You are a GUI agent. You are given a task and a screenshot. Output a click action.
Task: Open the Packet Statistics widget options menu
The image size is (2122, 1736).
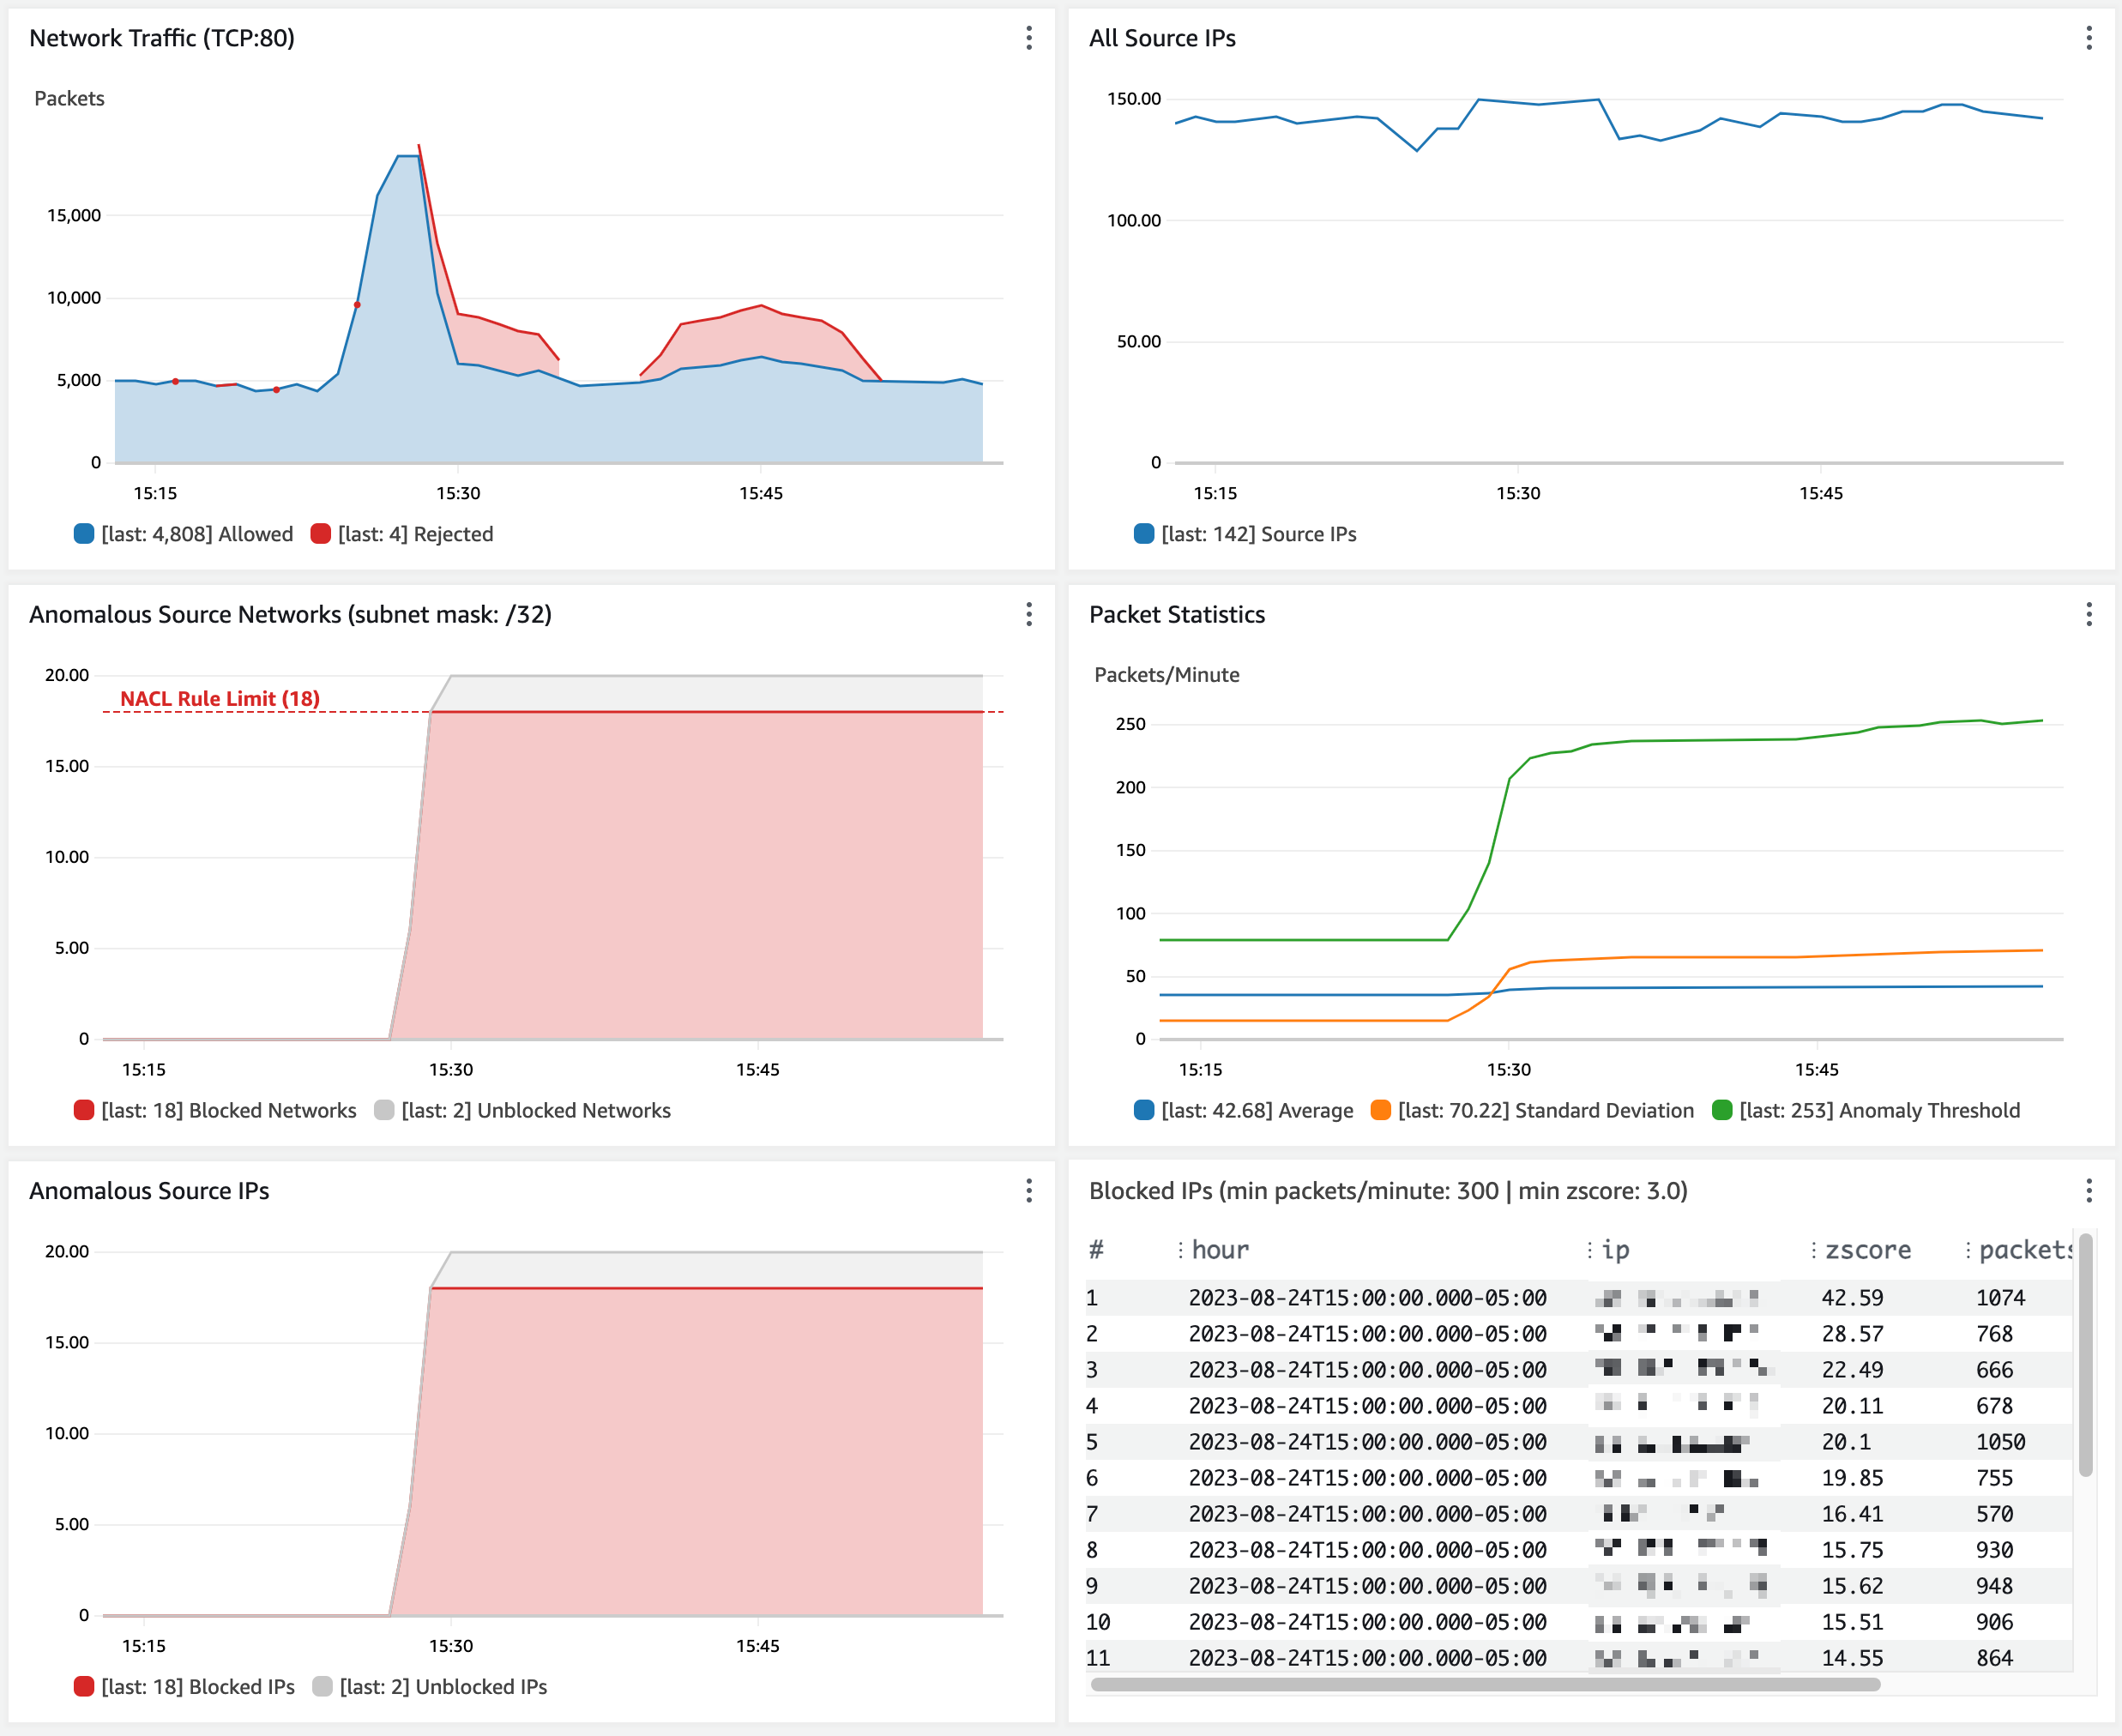(x=2089, y=616)
